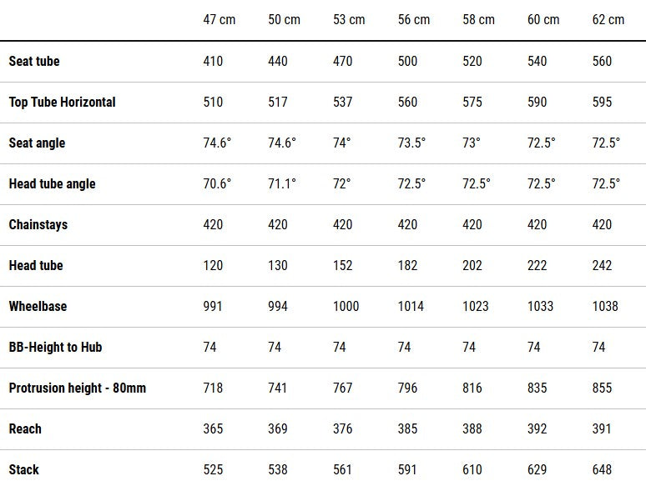646x491 pixels.
Task: Select the 1000 wheelbase value
Action: click(x=346, y=306)
